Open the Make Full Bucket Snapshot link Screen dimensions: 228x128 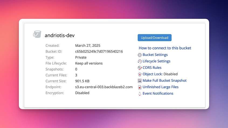pos(165,81)
